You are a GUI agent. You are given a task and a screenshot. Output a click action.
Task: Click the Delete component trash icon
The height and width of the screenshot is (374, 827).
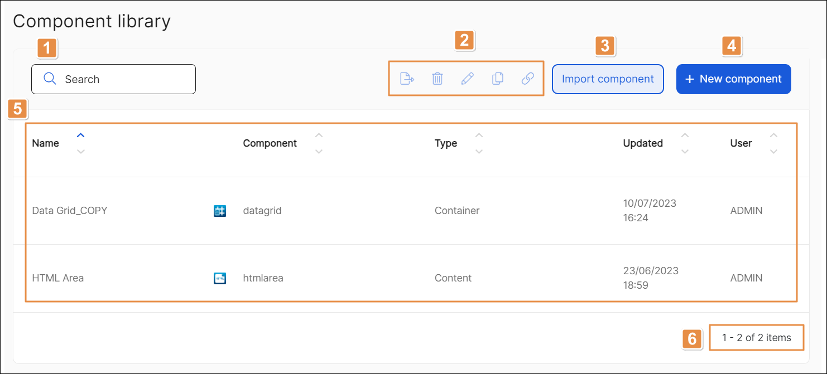click(x=437, y=79)
